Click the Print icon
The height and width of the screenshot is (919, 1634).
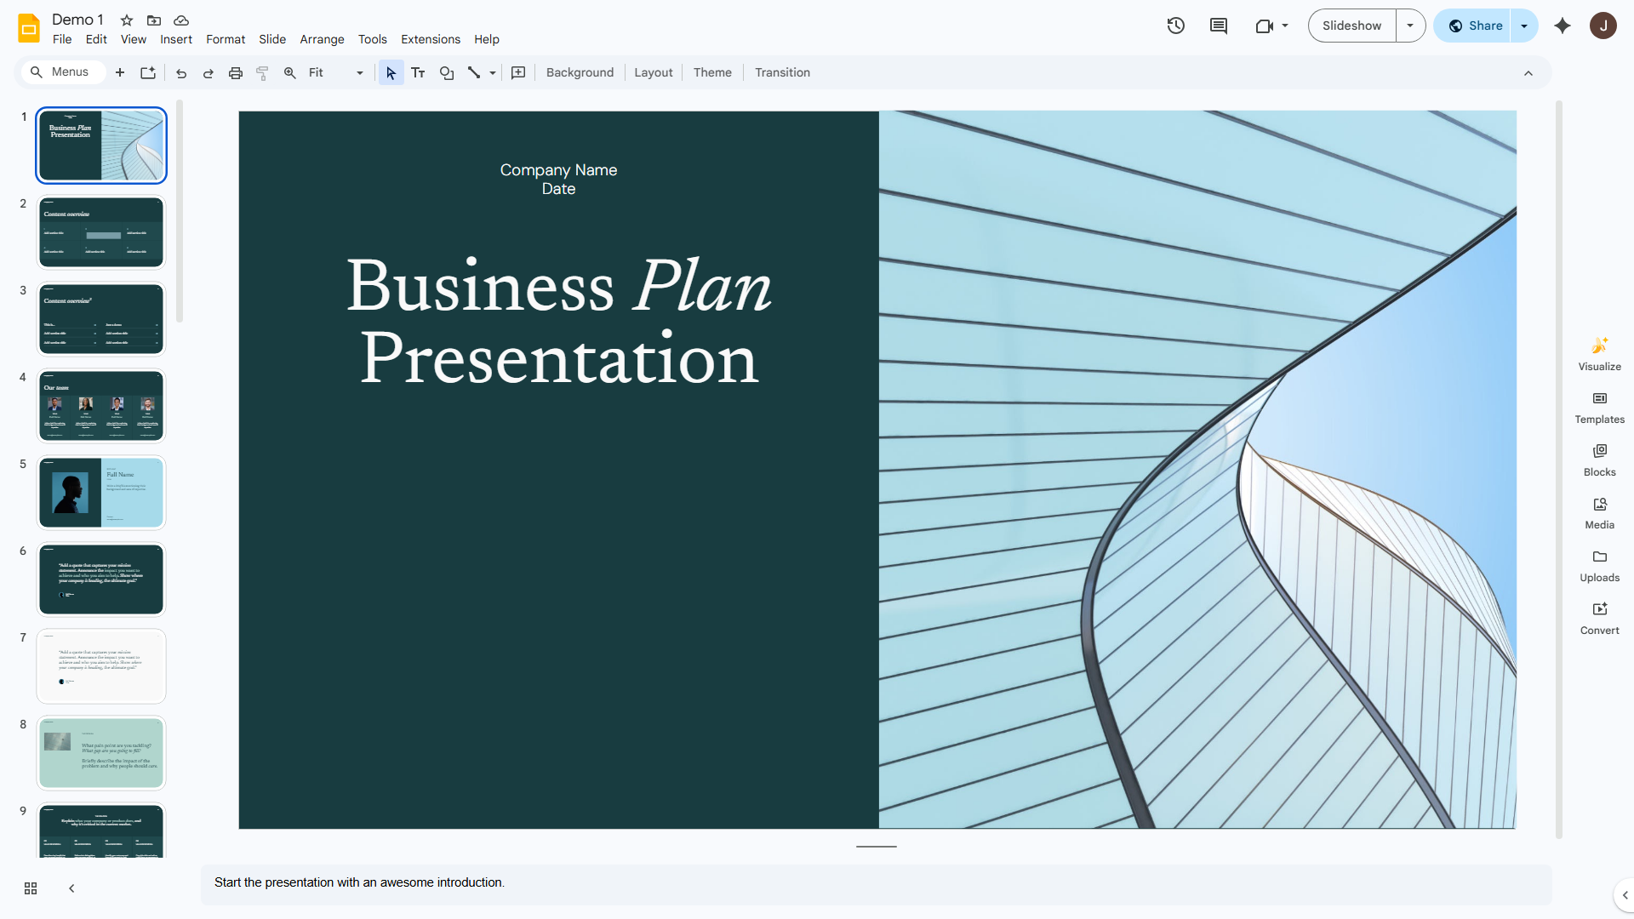pos(236,72)
